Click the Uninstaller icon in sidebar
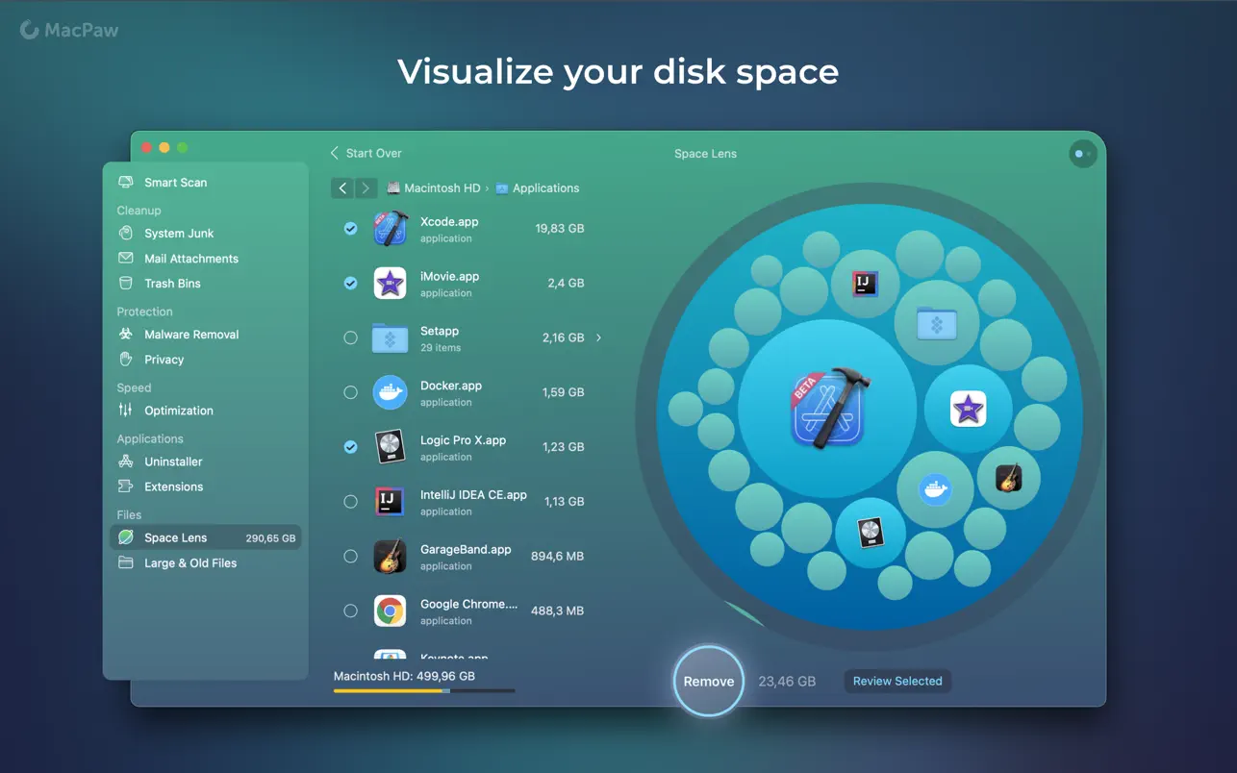1237x773 pixels. [x=125, y=461]
